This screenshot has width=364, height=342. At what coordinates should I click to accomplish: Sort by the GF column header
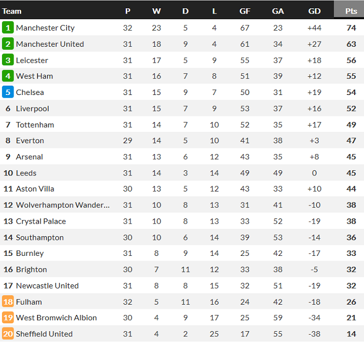[244, 11]
